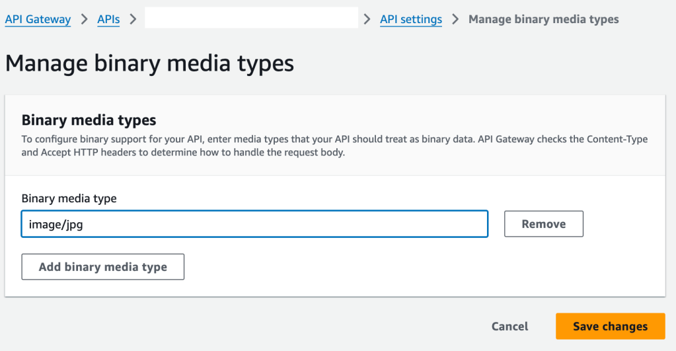Click the empty panel area beside Add button
The height and width of the screenshot is (351, 676).
coord(423,267)
